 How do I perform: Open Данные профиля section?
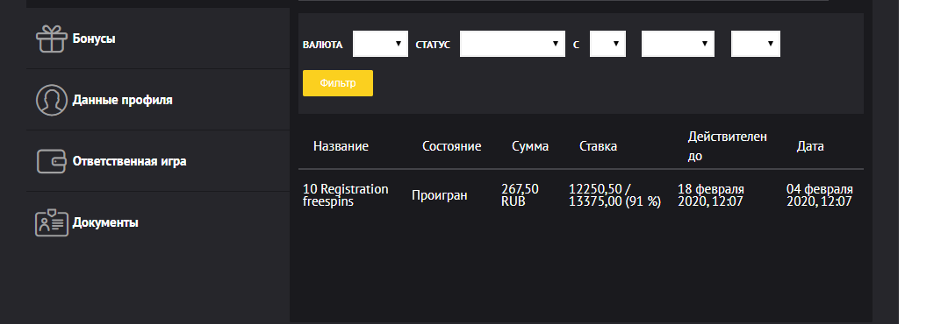coord(122,100)
